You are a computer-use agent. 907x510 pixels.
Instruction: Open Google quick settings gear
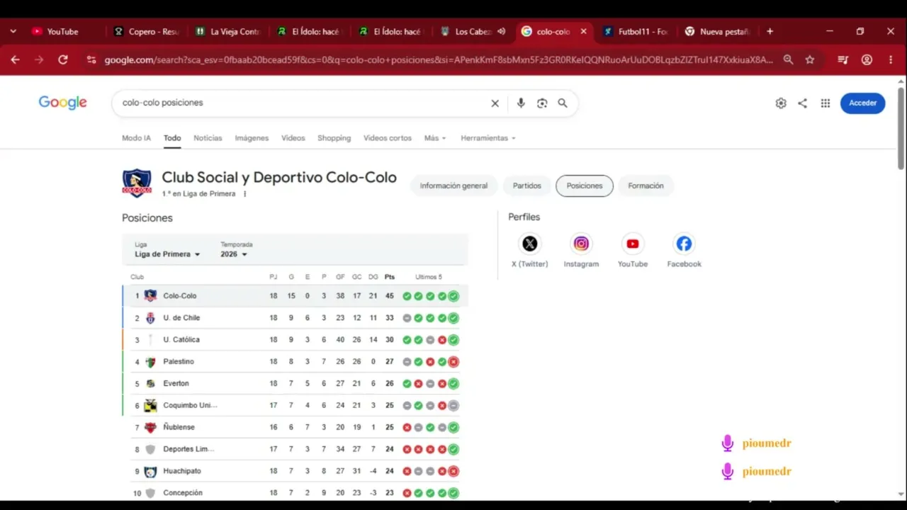[781, 103]
